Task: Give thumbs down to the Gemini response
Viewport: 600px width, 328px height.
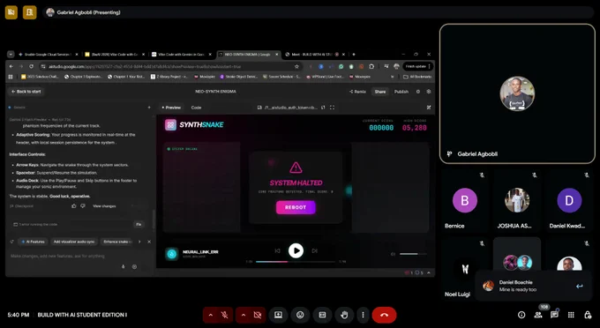Action: [x=83, y=206]
